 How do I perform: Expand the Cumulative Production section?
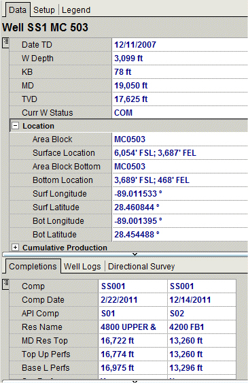pyautogui.click(x=15, y=248)
